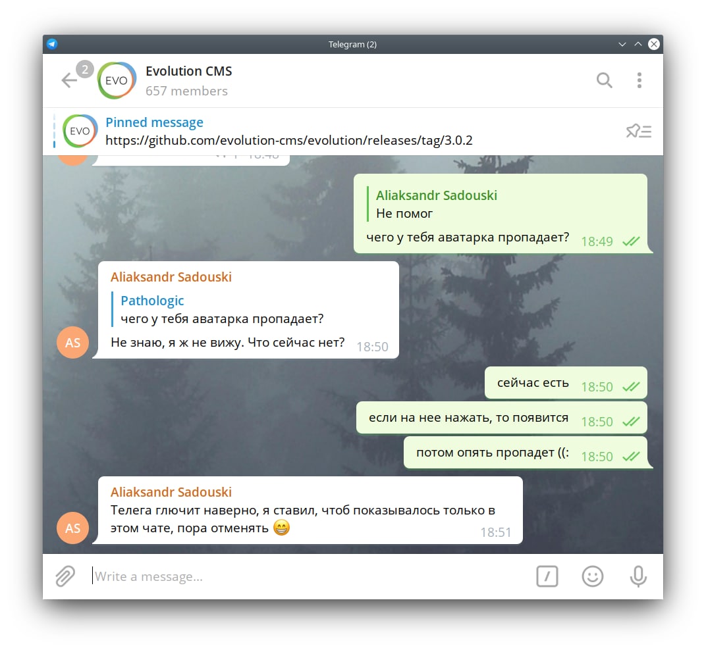This screenshot has width=706, height=650.
Task: Start voice message with microphone icon
Action: [x=638, y=577]
